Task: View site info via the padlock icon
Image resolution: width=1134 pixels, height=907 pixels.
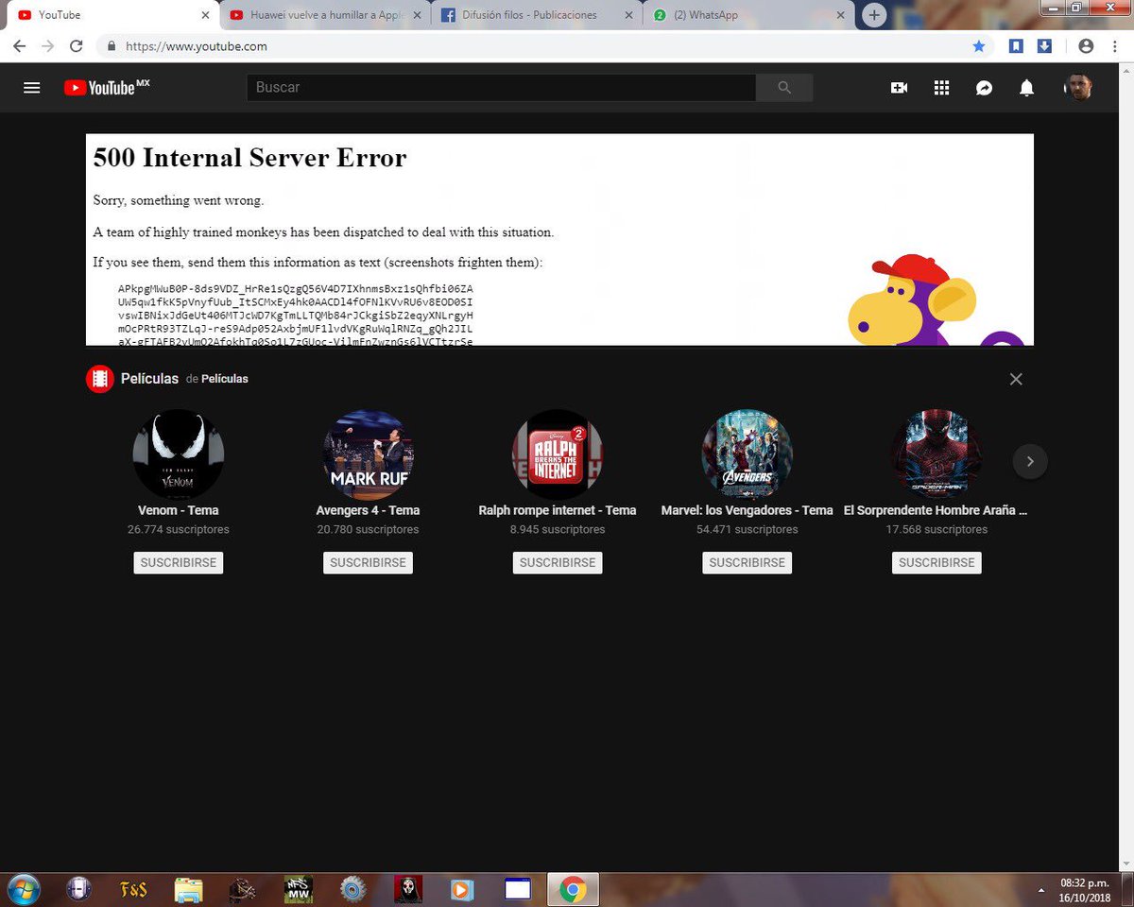Action: 112,45
